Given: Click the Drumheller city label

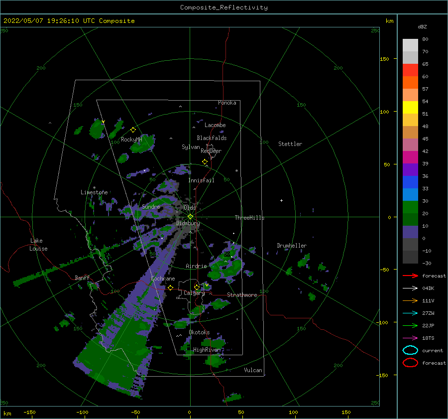Looking at the screenshot, I should [292, 246].
